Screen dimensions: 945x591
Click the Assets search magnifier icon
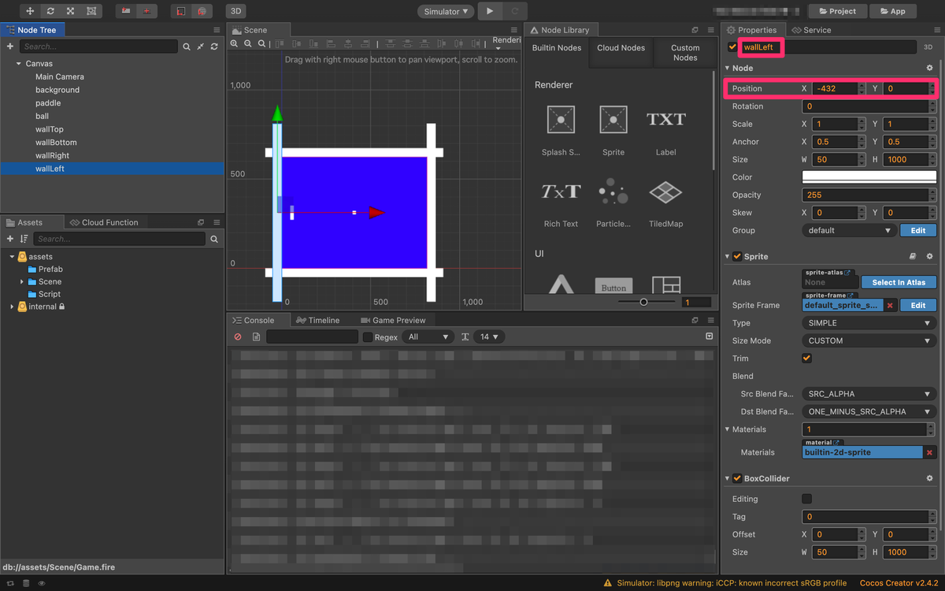coord(214,239)
